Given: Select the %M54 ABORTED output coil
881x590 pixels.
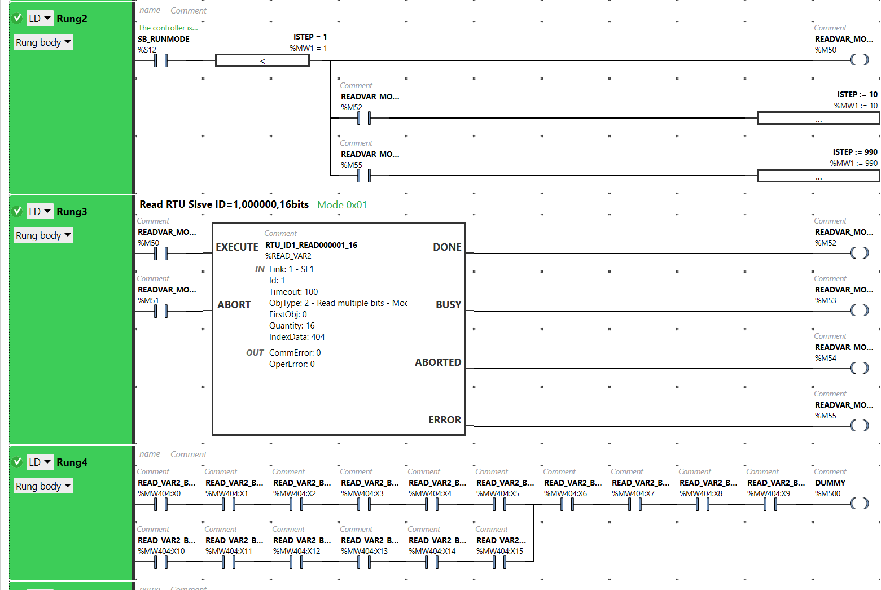Looking at the screenshot, I should pyautogui.click(x=859, y=368).
